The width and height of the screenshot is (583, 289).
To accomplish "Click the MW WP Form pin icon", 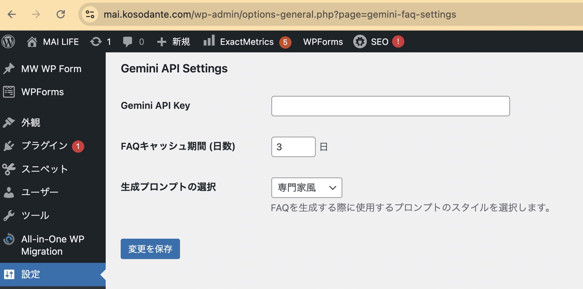I will coord(9,69).
